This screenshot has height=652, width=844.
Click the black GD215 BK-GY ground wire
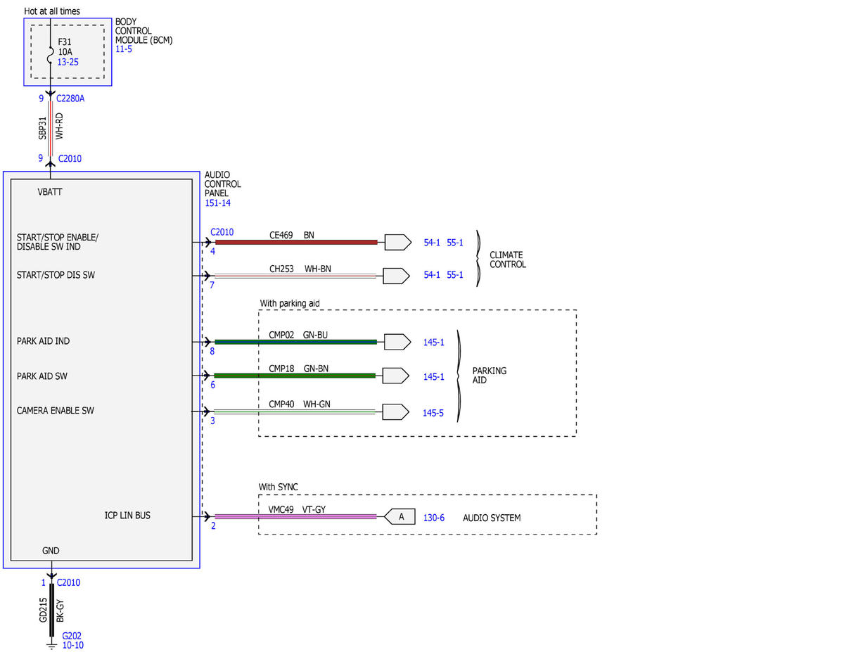51,611
